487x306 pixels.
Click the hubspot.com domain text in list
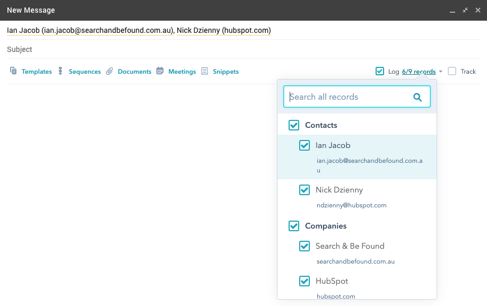(x=336, y=296)
